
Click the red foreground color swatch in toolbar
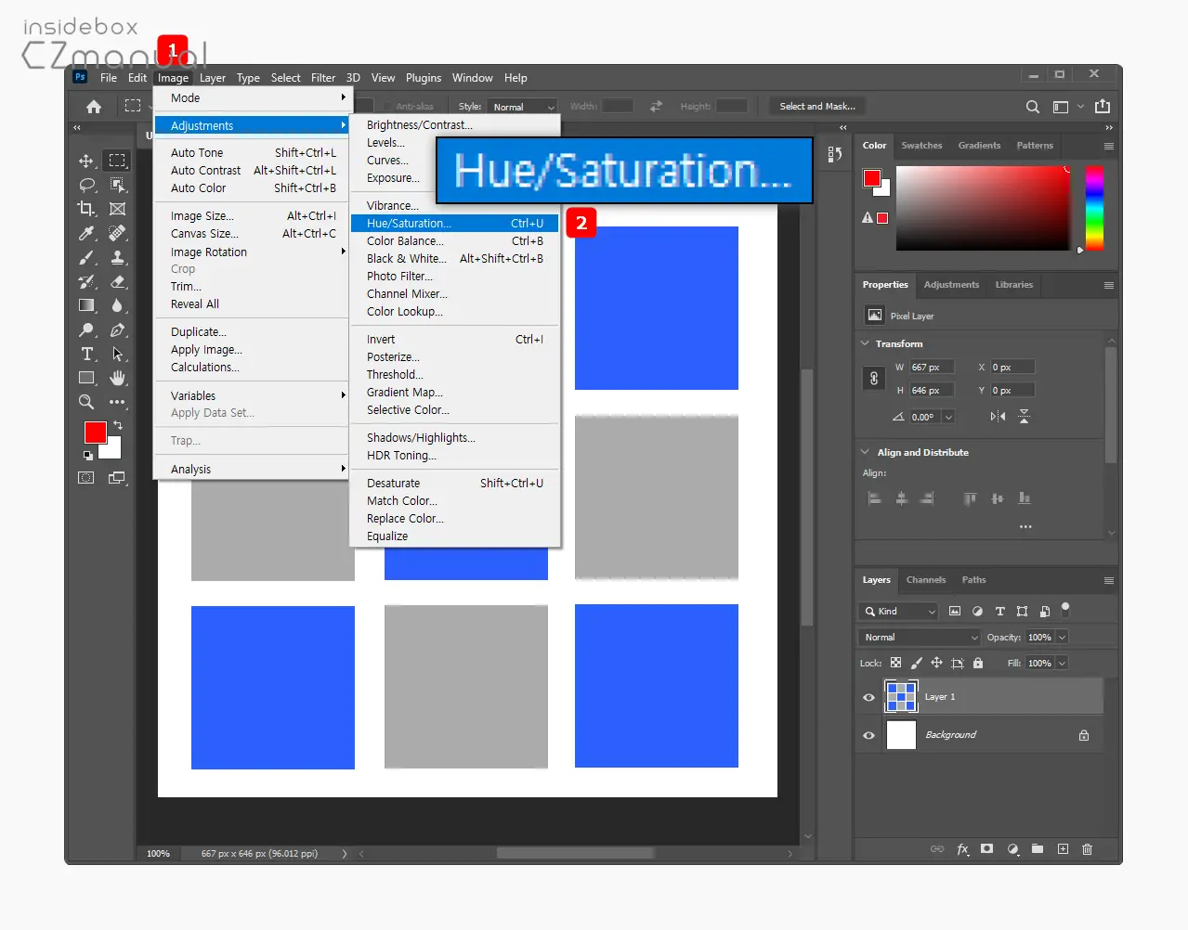click(x=95, y=433)
